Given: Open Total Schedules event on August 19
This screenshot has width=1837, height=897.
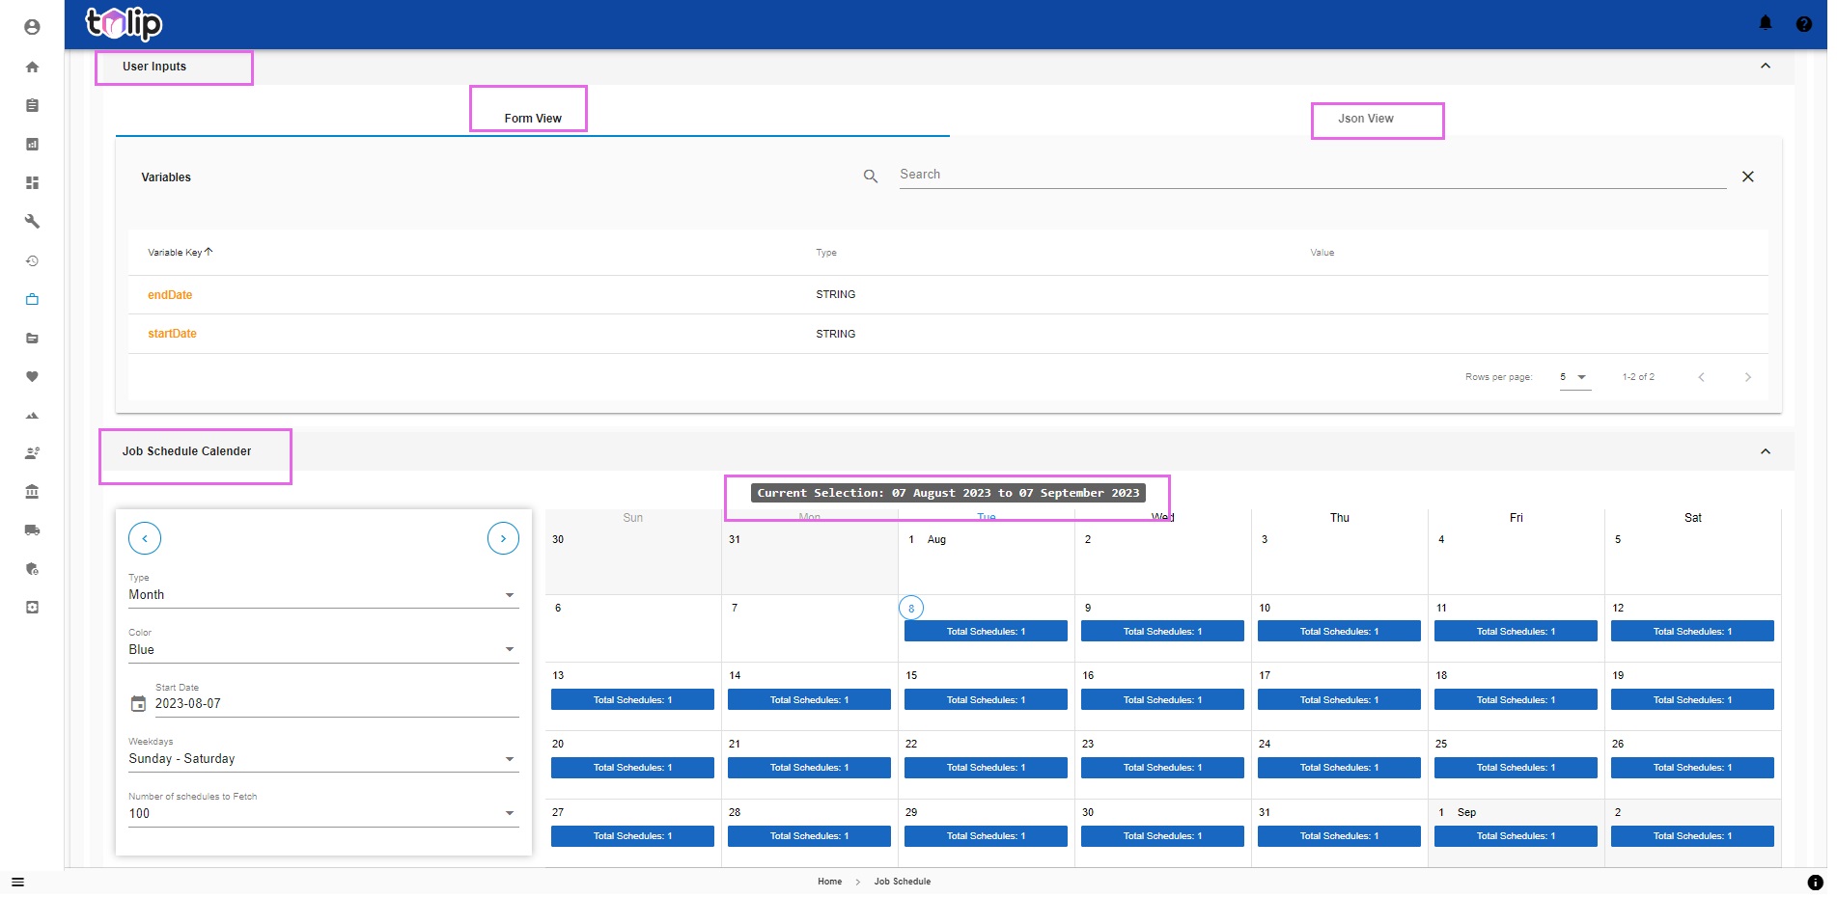Looking at the screenshot, I should tap(1692, 700).
